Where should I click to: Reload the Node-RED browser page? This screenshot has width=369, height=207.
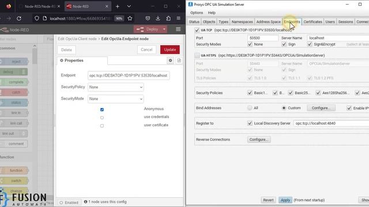(19, 18)
